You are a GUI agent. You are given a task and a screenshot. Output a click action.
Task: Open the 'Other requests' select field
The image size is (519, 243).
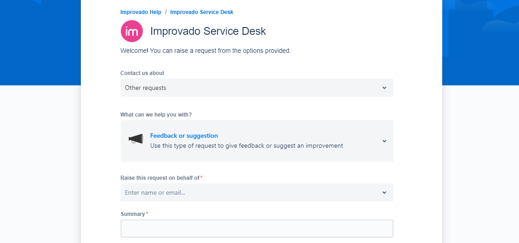(x=257, y=88)
